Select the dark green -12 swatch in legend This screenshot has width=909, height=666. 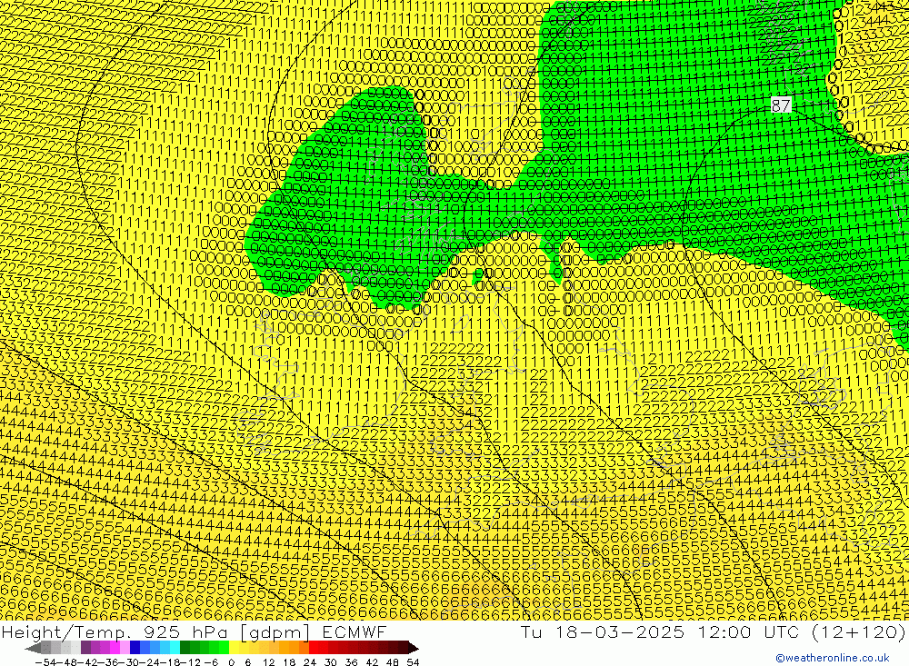pyautogui.click(x=185, y=648)
